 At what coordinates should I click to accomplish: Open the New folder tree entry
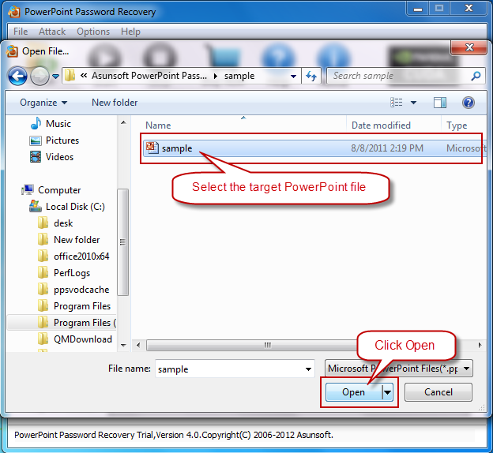tap(77, 240)
